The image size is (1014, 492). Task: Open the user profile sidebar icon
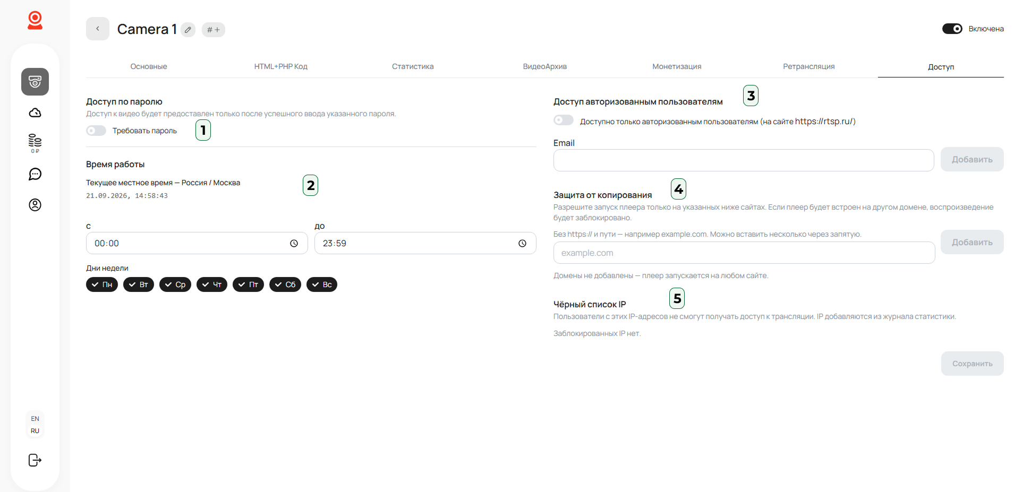pos(35,205)
